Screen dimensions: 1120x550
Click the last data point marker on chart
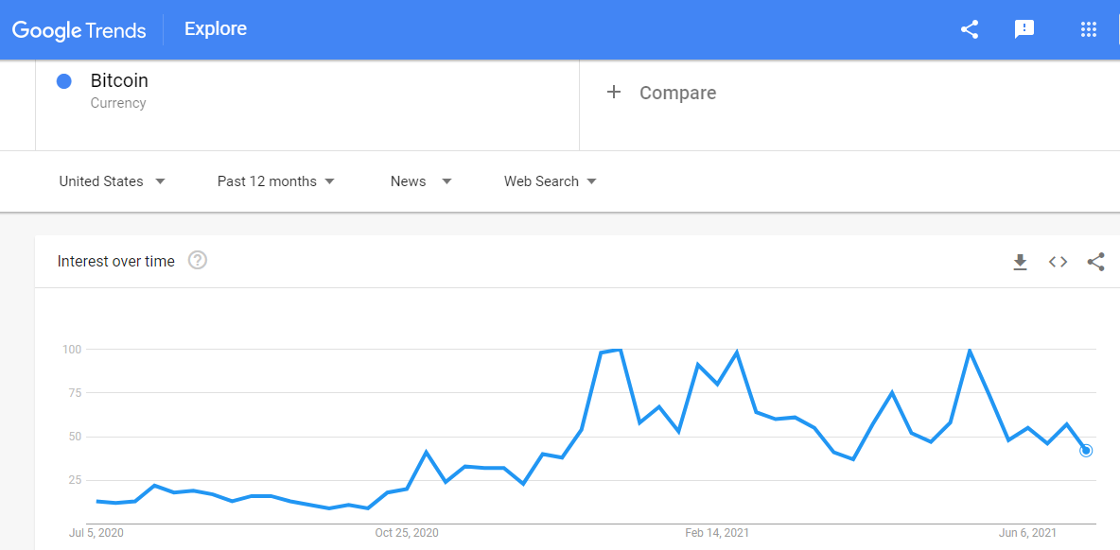tap(1086, 451)
